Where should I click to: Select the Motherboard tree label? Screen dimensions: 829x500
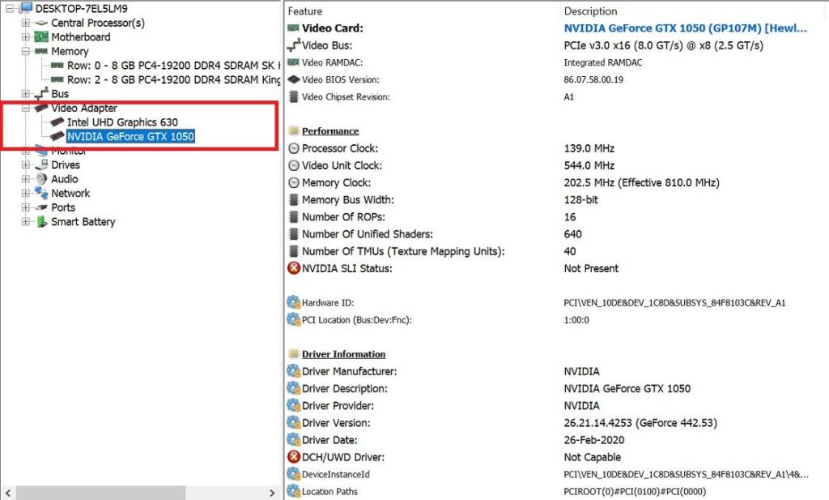(x=81, y=37)
